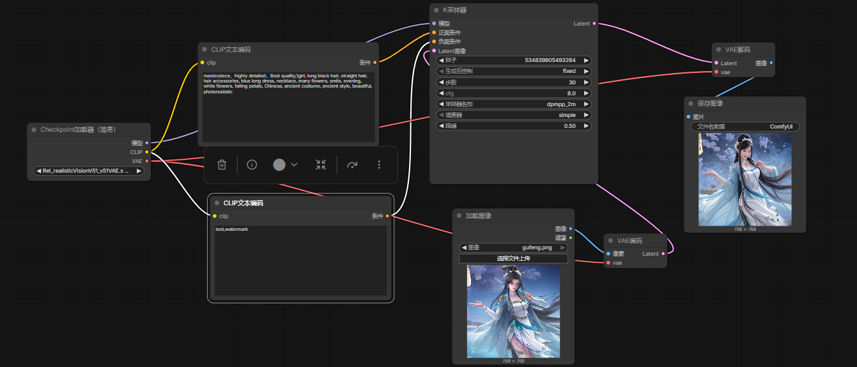857x367 pixels.
Task: Click 模型 input socket on K采样器
Action: tap(434, 24)
